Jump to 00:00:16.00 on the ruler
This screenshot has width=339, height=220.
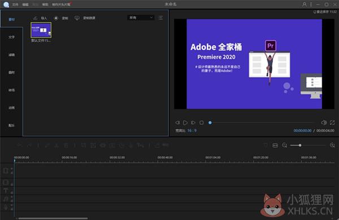(x=69, y=157)
